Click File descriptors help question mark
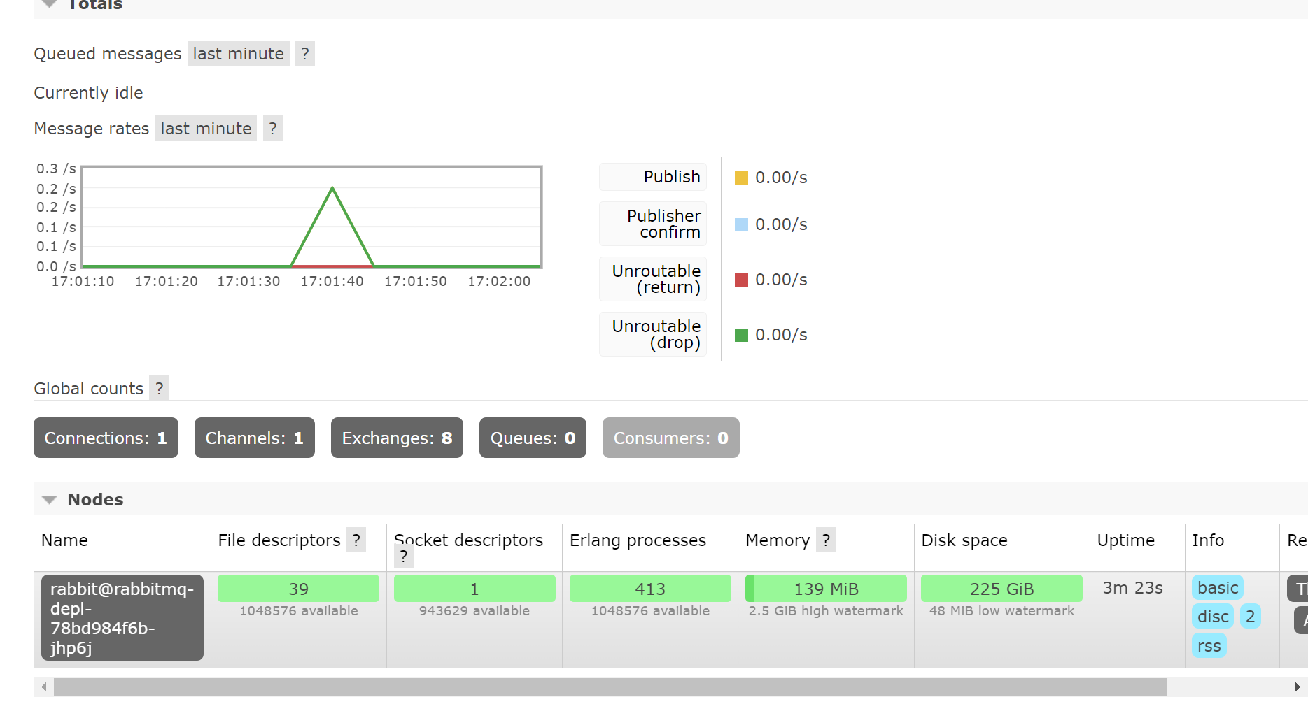The height and width of the screenshot is (718, 1315). (356, 540)
